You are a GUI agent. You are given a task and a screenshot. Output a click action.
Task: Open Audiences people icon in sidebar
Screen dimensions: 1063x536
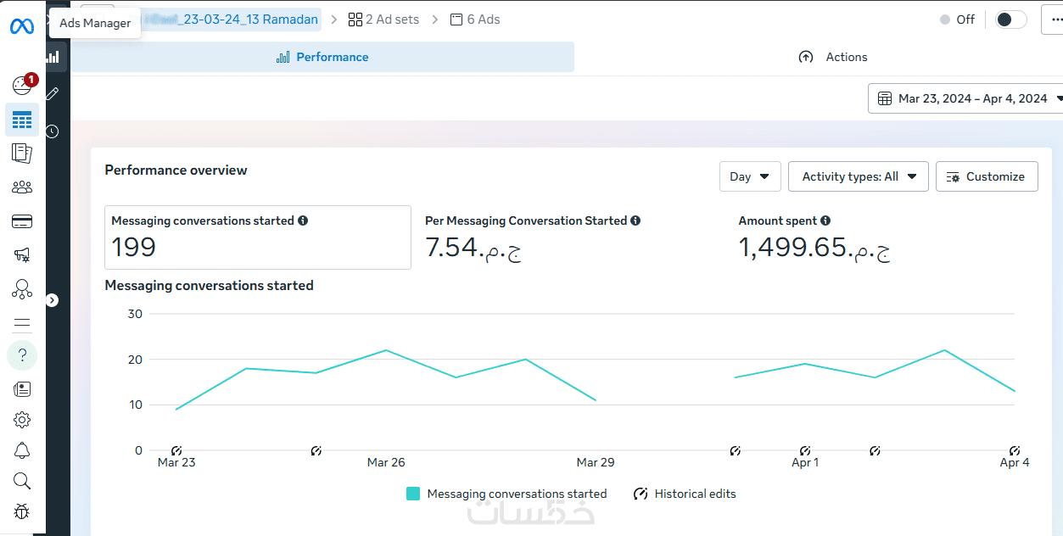click(x=22, y=187)
